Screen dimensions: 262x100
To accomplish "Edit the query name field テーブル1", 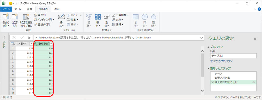I will pyautogui.click(x=233, y=56).
